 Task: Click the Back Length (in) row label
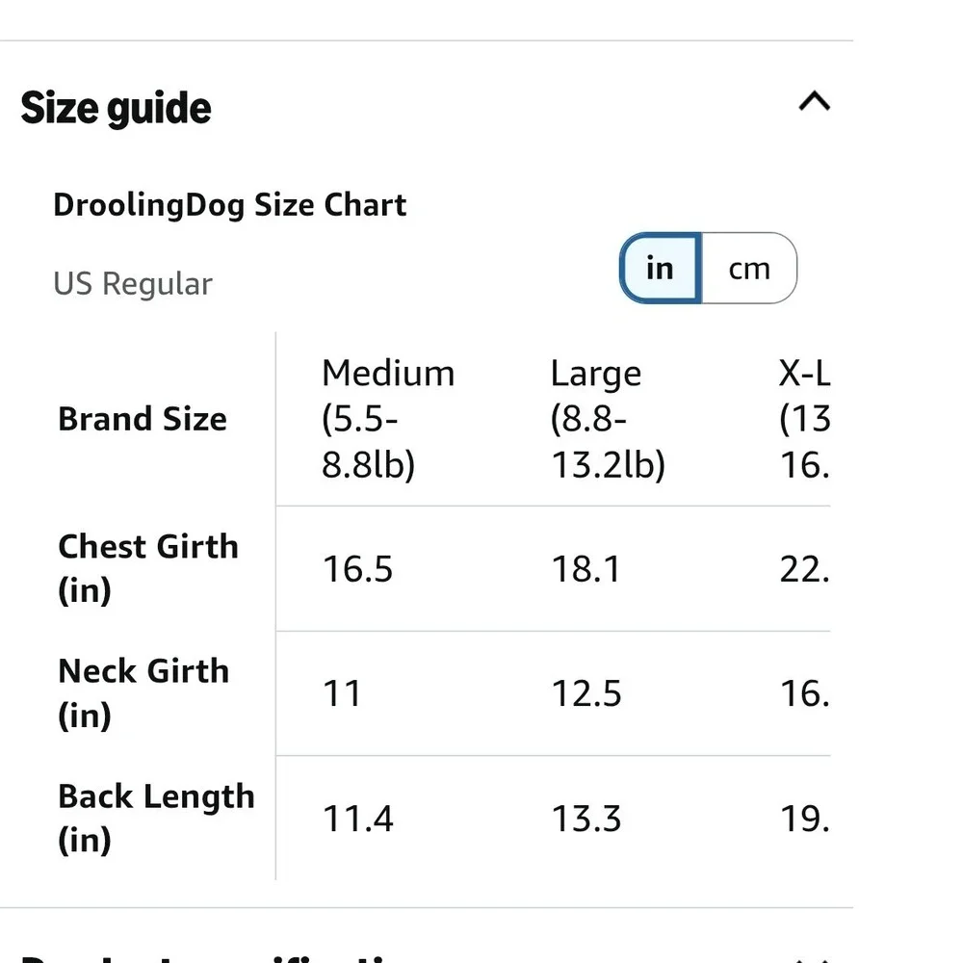point(156,818)
